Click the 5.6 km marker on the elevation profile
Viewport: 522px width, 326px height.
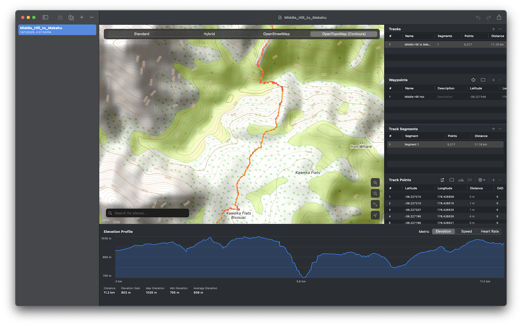click(302, 281)
